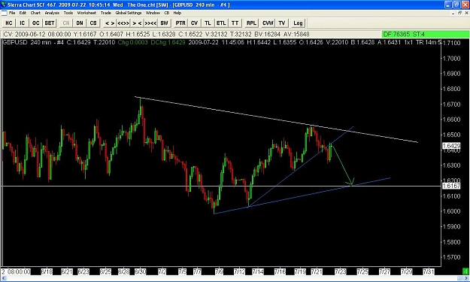The height and width of the screenshot is (282, 470).
Task: Click the CVW toolbar button
Action: tap(268, 23)
